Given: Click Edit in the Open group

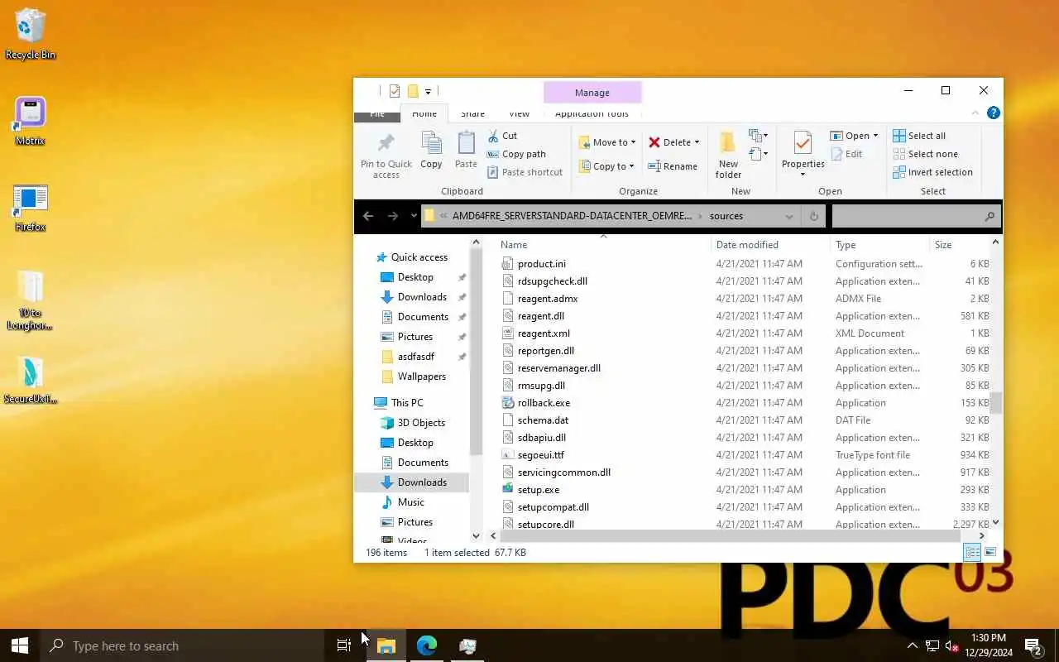Looking at the screenshot, I should (847, 154).
